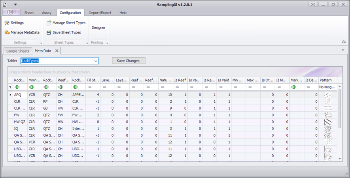Click the dotted-lines pattern thumbnail in GB row
The image size is (350, 178).
coord(328,108)
